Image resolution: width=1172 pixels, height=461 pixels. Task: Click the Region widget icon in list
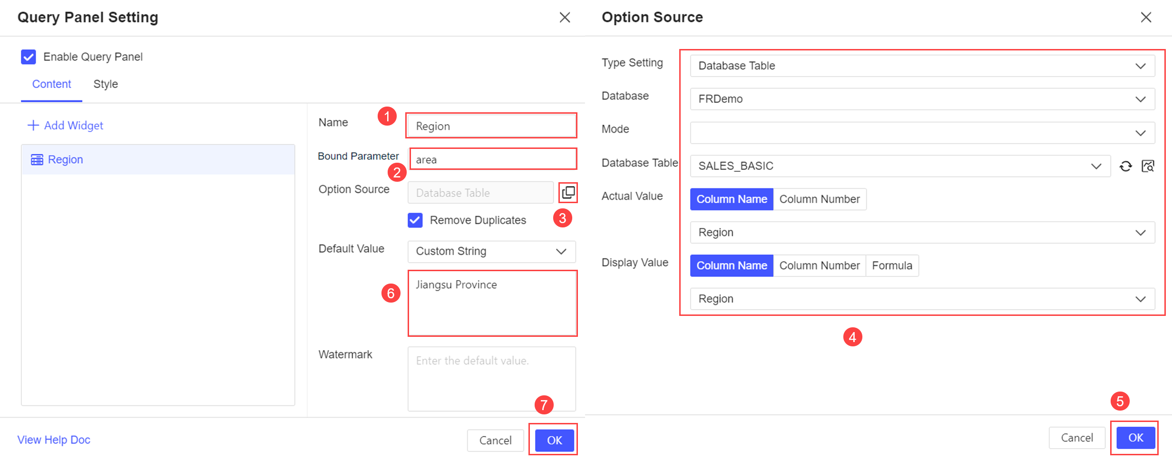[x=37, y=159]
